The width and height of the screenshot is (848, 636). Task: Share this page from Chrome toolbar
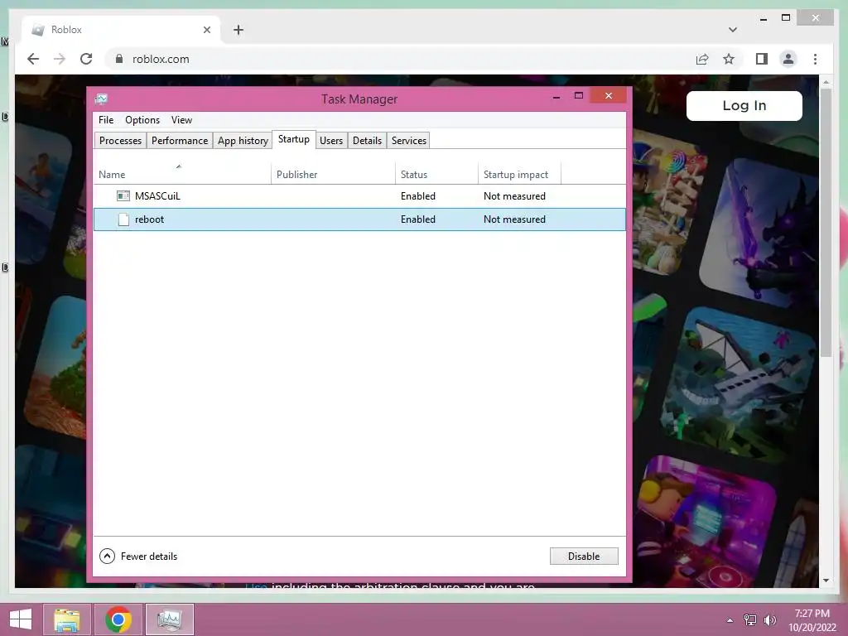point(702,59)
